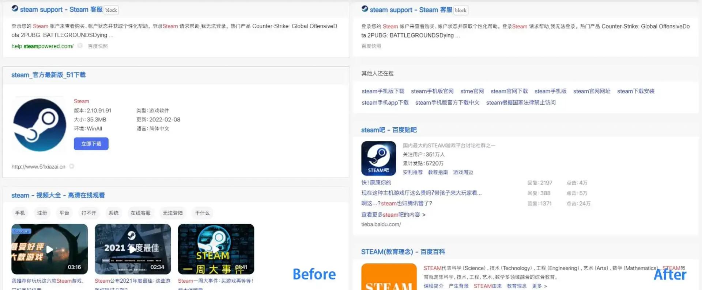
Task: Click the red Steam name link above 版本
Action: coord(81,101)
